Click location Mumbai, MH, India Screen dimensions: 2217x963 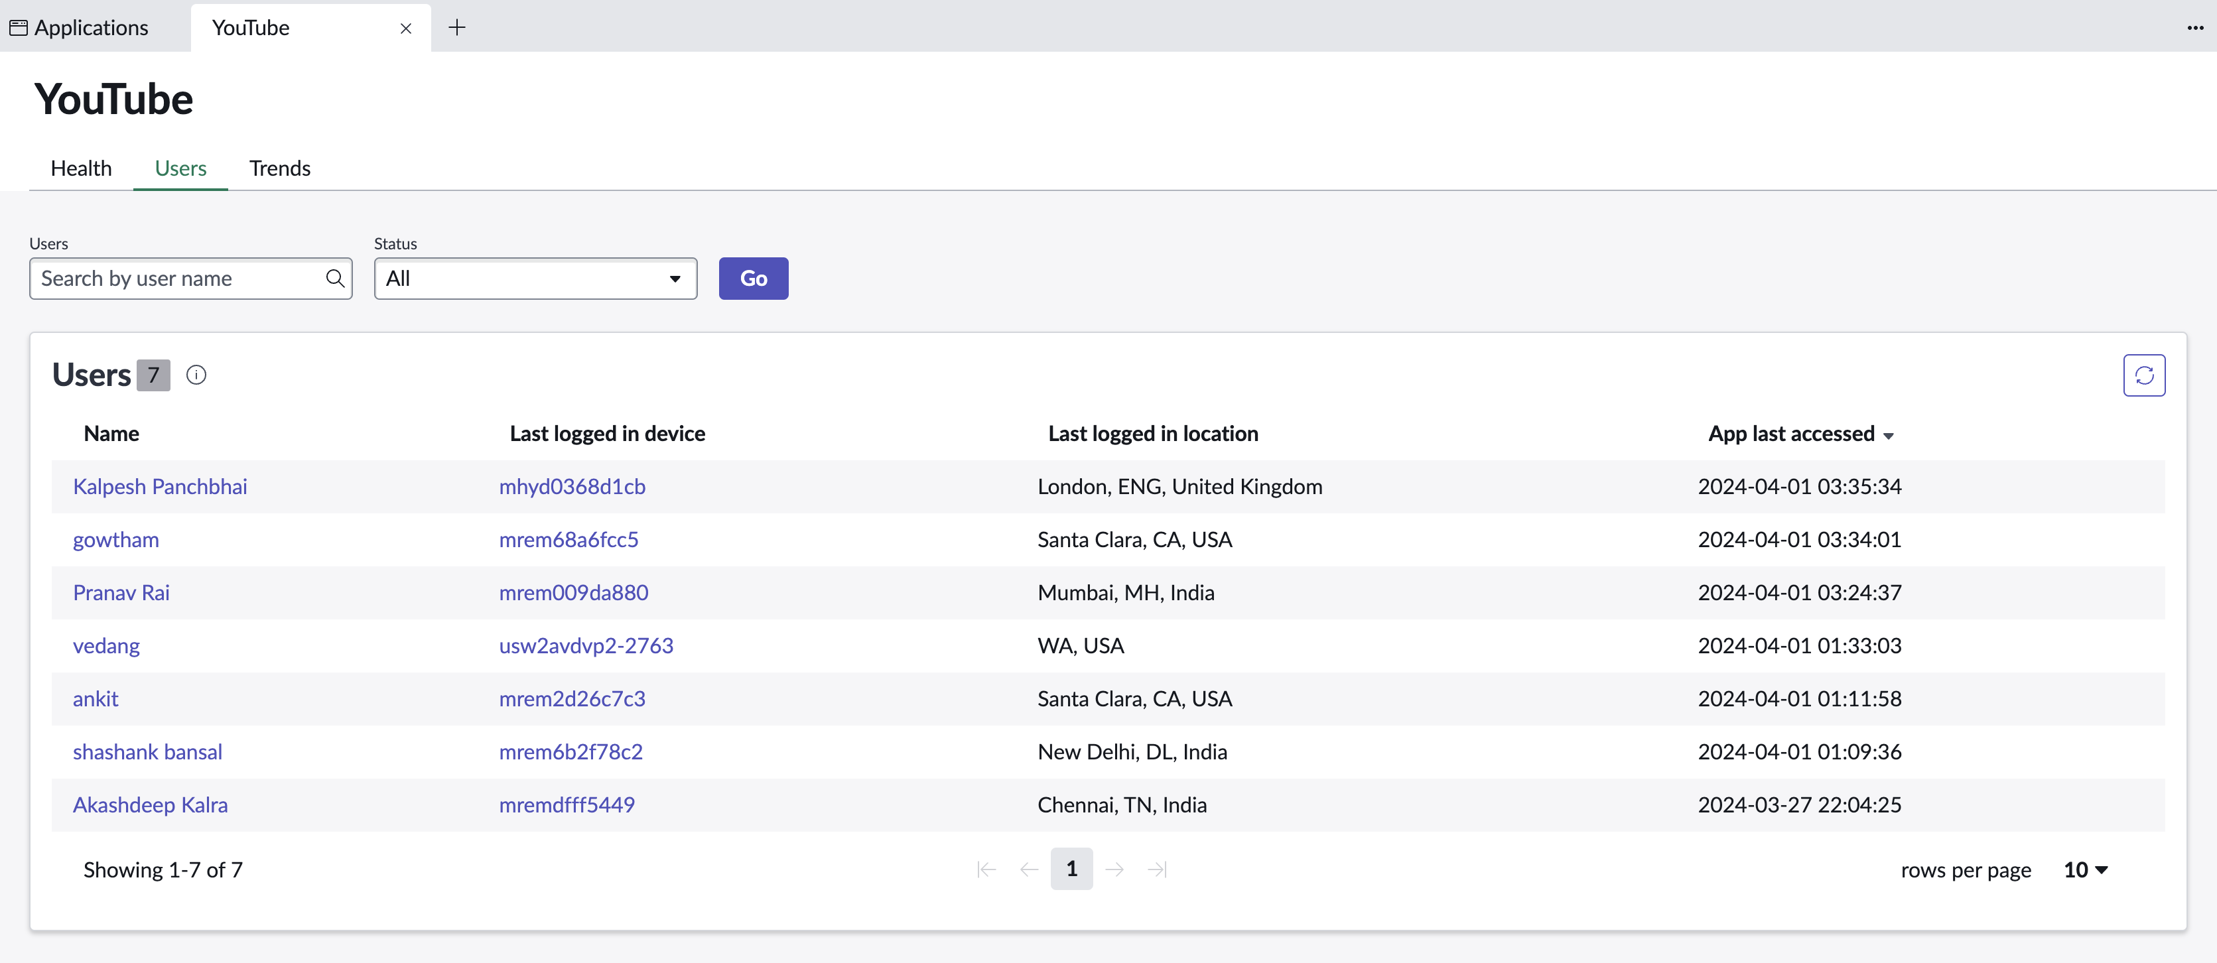(1126, 593)
